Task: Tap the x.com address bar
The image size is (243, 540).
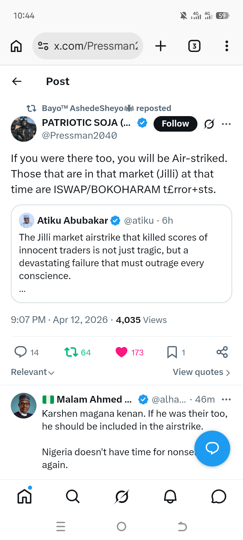Action: pyautogui.click(x=88, y=46)
